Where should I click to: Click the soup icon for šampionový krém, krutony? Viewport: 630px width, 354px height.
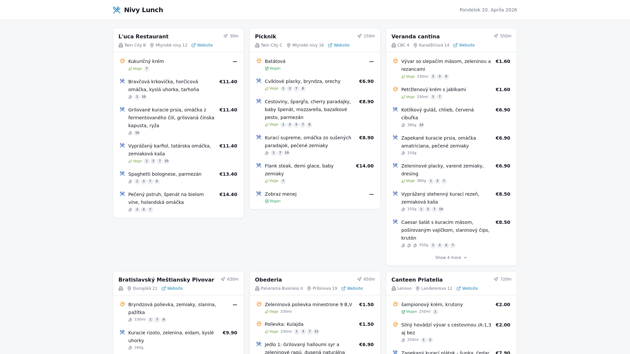pos(395,304)
